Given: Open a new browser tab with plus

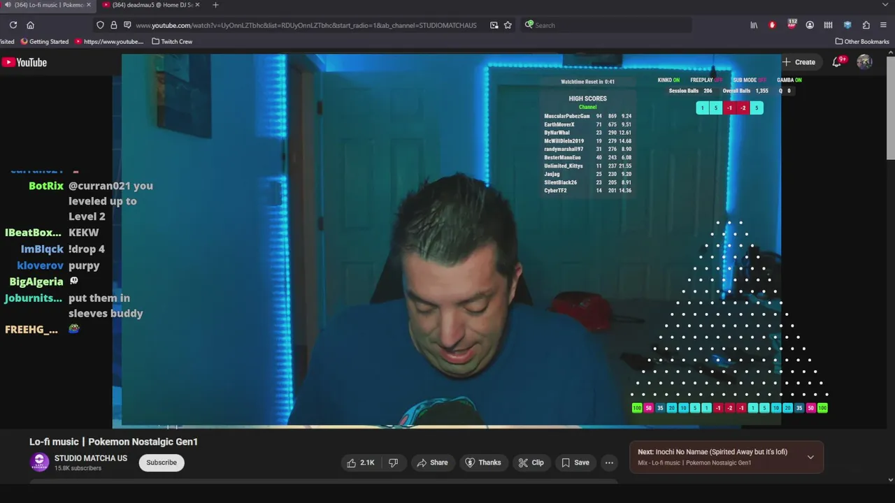Looking at the screenshot, I should (215, 5).
